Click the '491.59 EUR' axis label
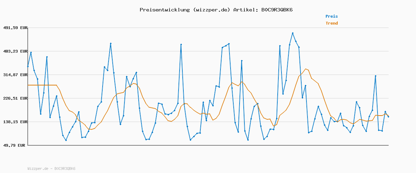The width and height of the screenshot is (416, 173). (15, 28)
